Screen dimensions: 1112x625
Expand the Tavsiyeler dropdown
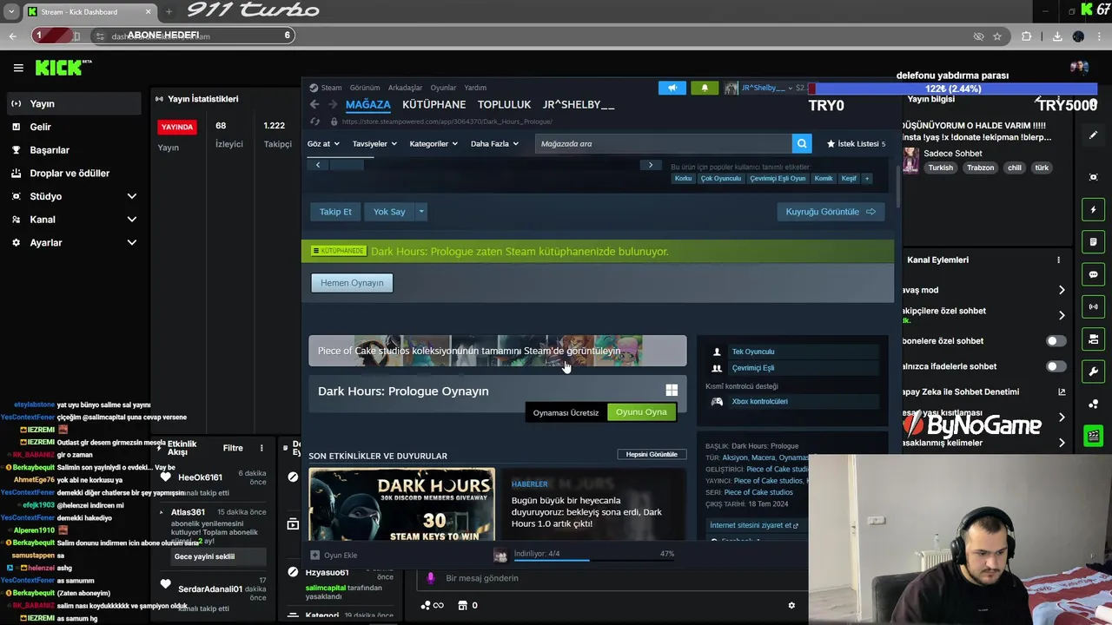pos(374,143)
